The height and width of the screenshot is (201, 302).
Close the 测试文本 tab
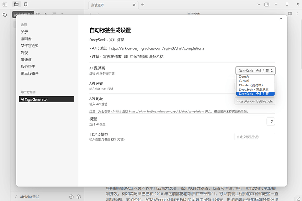[134, 5]
